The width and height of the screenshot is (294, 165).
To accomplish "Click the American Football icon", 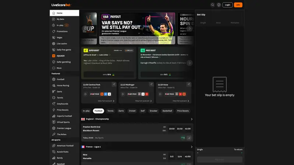I will tap(54, 146).
